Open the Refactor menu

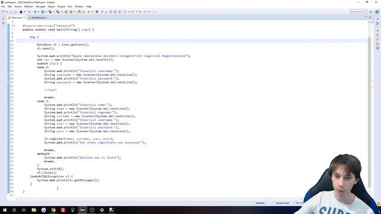(x=29, y=7)
